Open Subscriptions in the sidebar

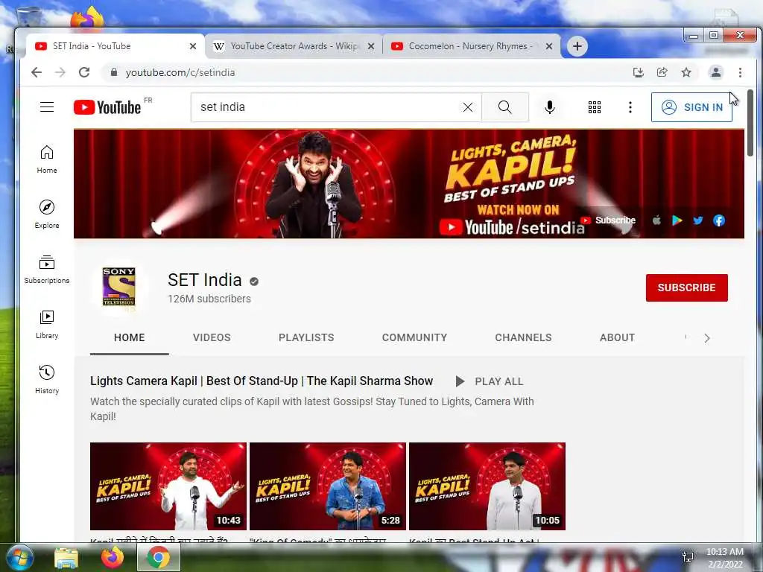(47, 270)
